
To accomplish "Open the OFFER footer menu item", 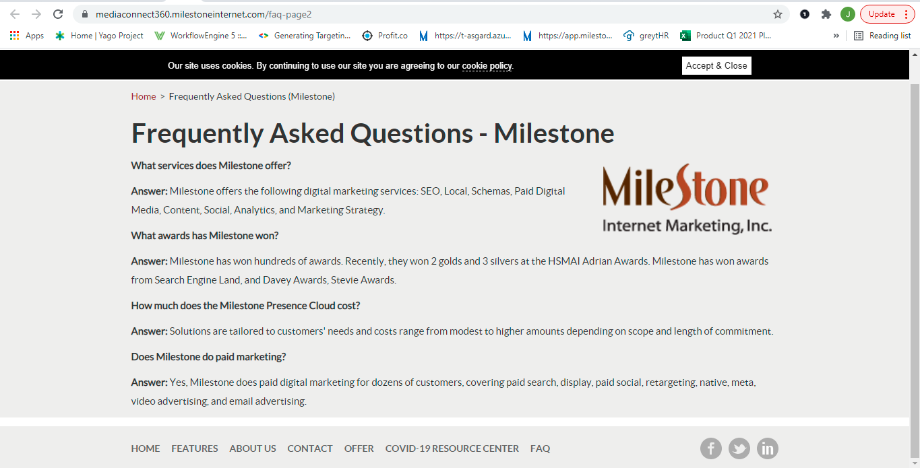I will click(359, 448).
